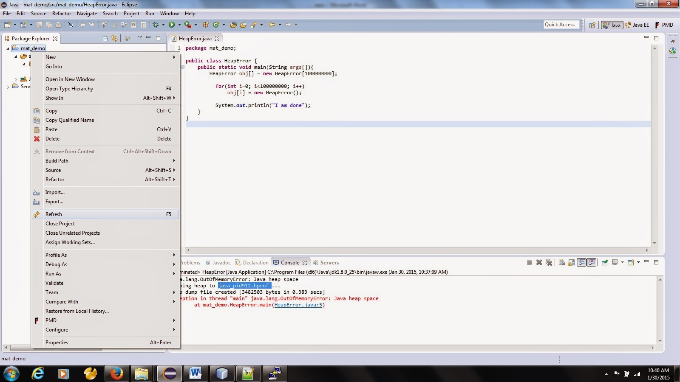Collapse all projects in Package Explorer

105,38
